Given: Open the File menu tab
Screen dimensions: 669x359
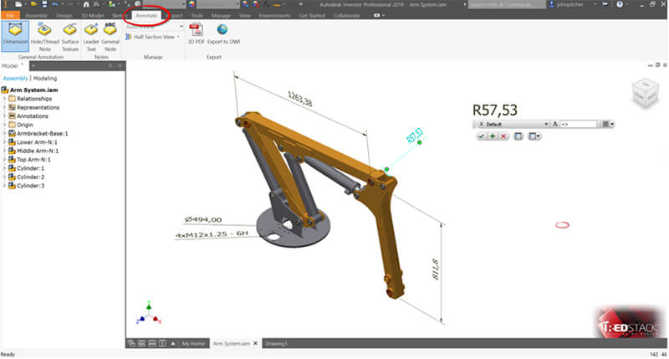Looking at the screenshot, I should [x=10, y=15].
